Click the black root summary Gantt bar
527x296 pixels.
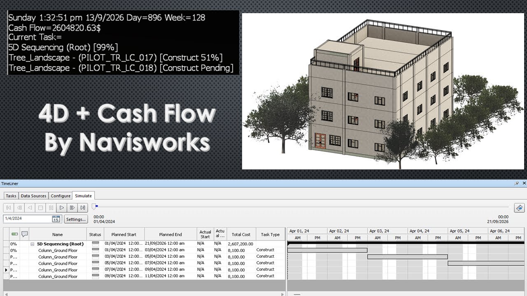coord(406,243)
